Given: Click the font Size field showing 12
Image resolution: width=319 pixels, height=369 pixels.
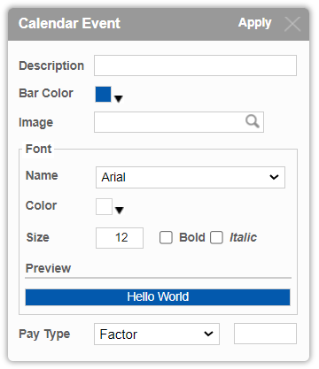Looking at the screenshot, I should point(120,238).
